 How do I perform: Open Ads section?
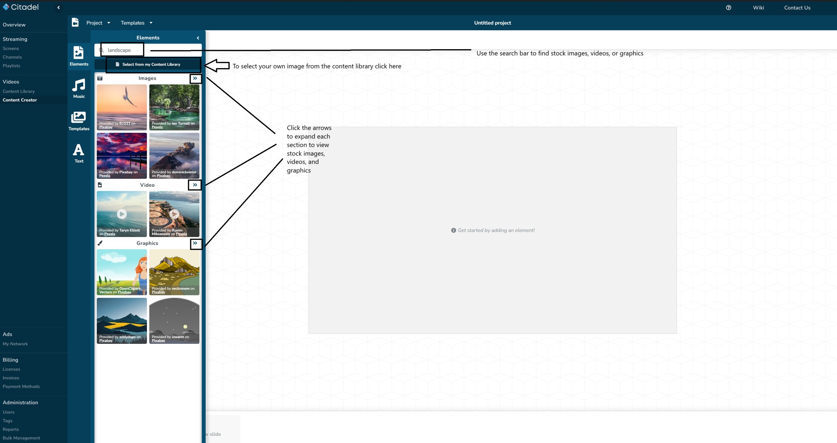(x=7, y=334)
